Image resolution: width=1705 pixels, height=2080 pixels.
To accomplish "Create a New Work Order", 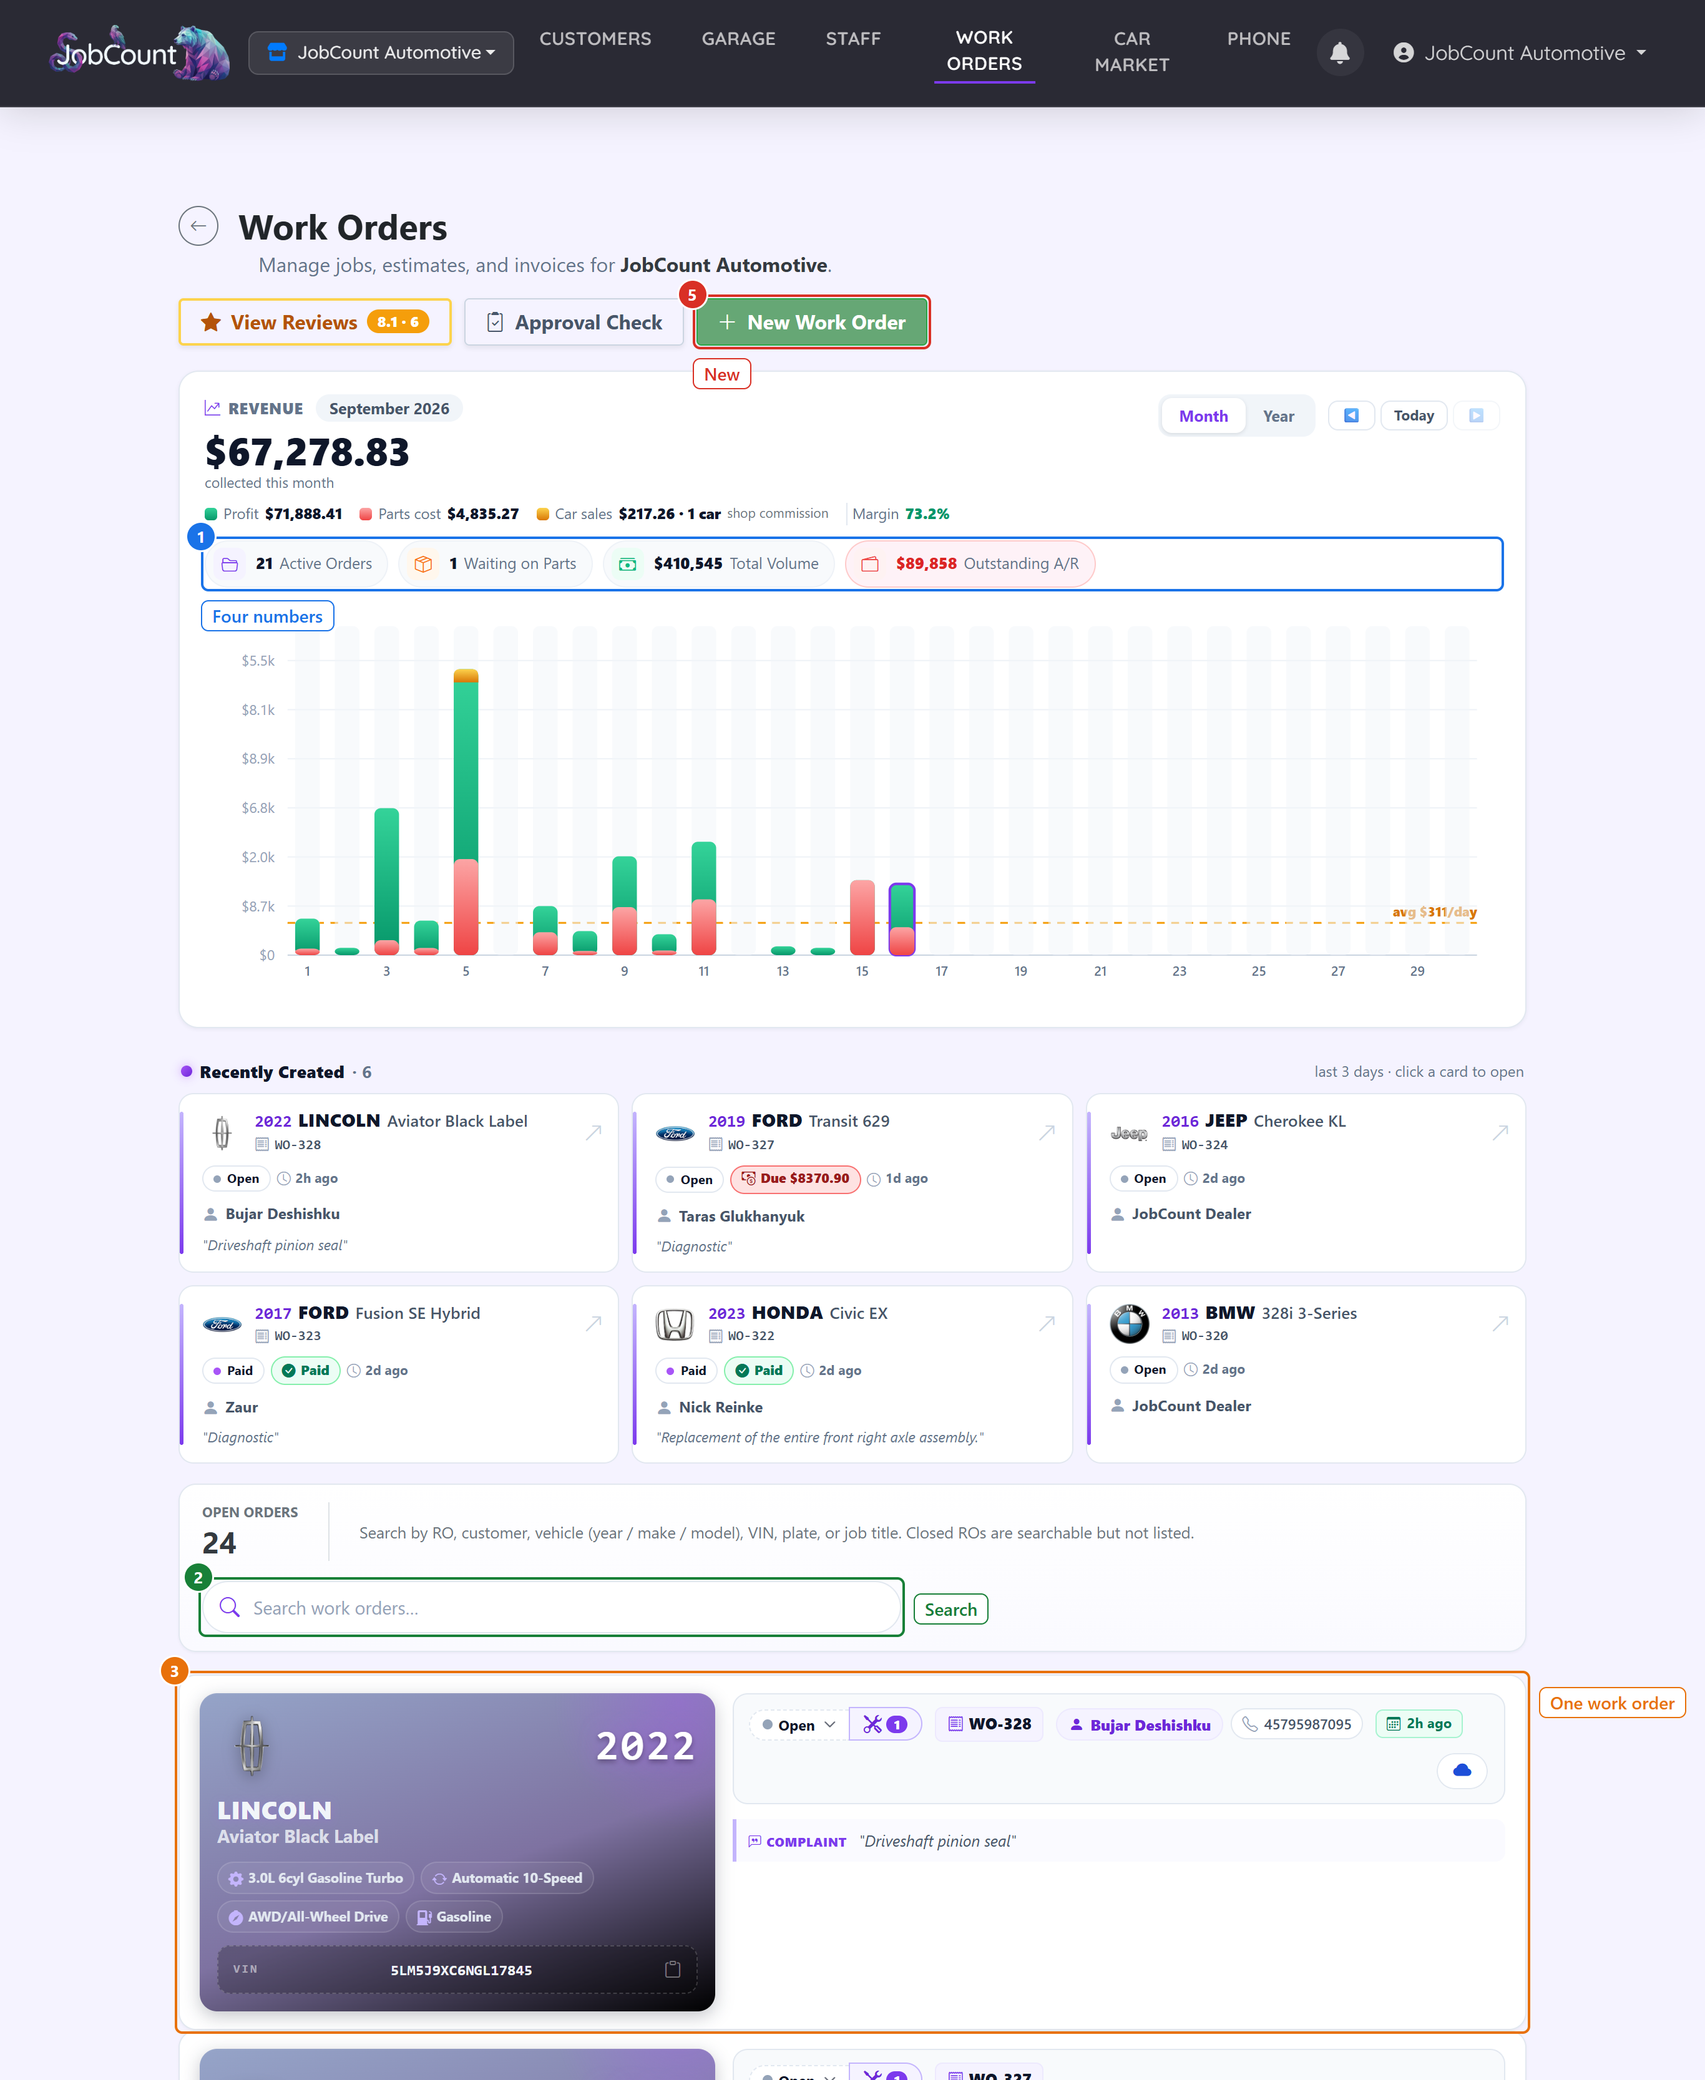I will pyautogui.click(x=811, y=322).
